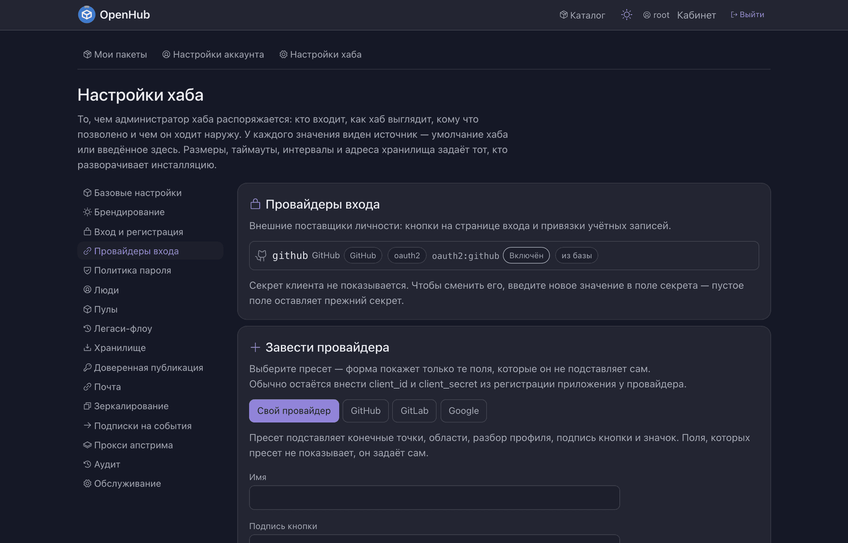Open the Мои пакеты tab
Image resolution: width=848 pixels, height=543 pixels.
pos(115,54)
